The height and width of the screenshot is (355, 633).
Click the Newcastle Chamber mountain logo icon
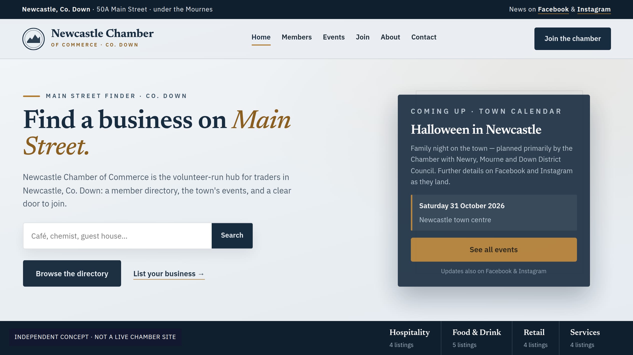[34, 39]
